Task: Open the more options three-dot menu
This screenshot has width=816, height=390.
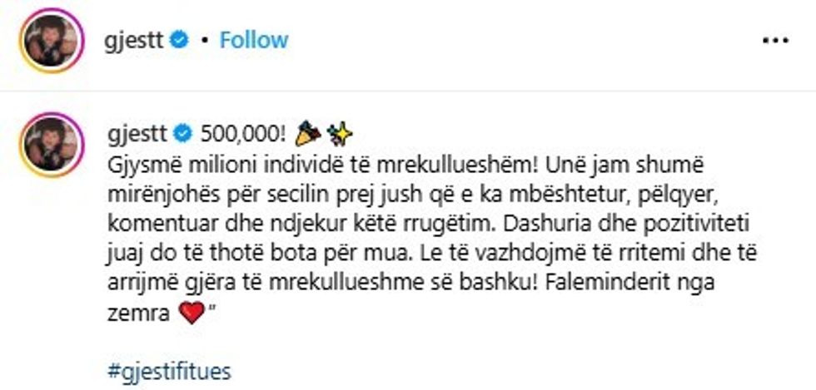Action: [x=776, y=40]
